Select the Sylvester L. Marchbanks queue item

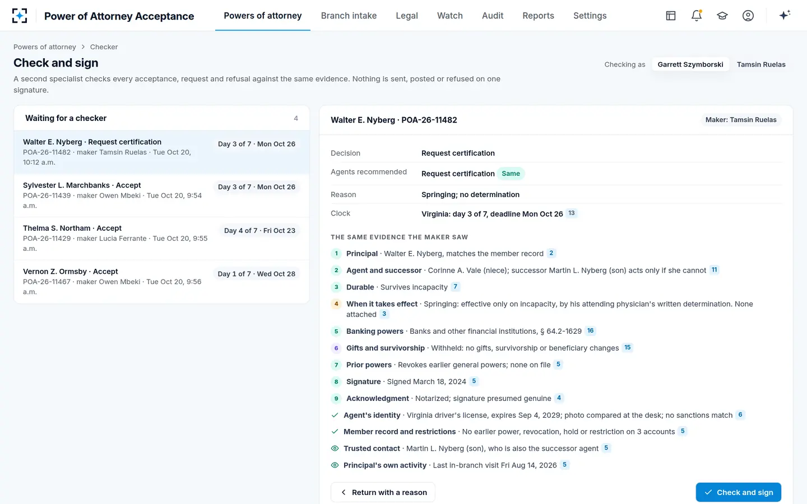pyautogui.click(x=161, y=195)
